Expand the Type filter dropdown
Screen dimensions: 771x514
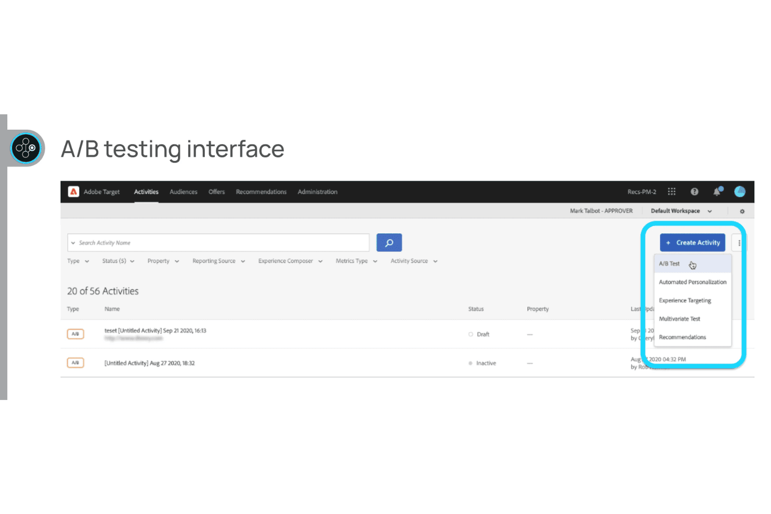(78, 261)
